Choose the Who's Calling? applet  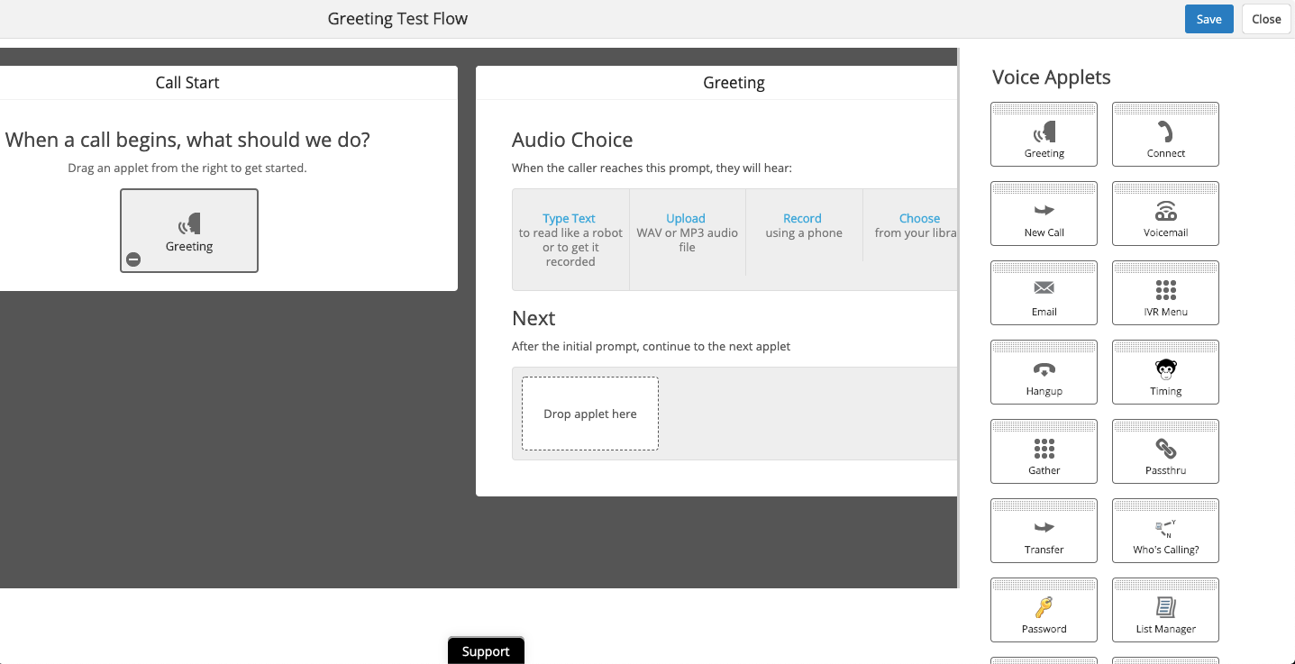1165,531
